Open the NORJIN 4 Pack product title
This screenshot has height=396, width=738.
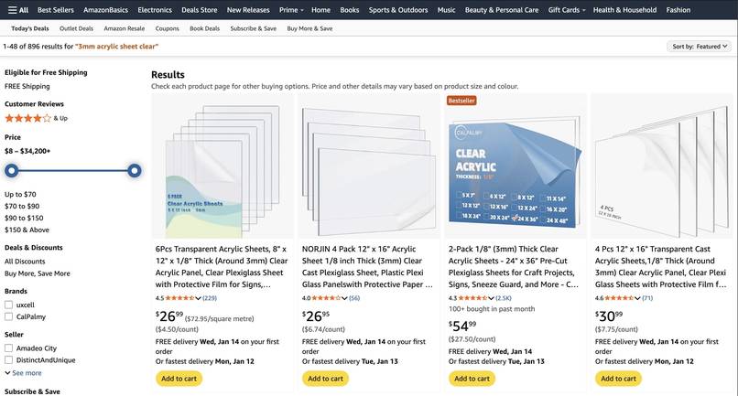[367, 267]
